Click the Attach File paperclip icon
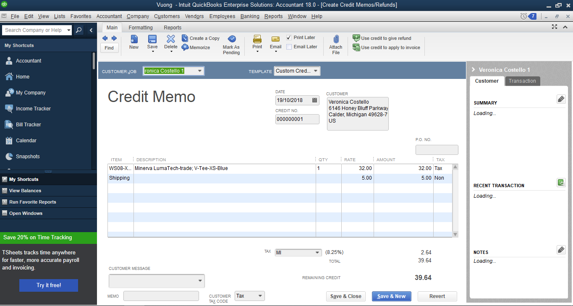The width and height of the screenshot is (573, 306). 336,39
